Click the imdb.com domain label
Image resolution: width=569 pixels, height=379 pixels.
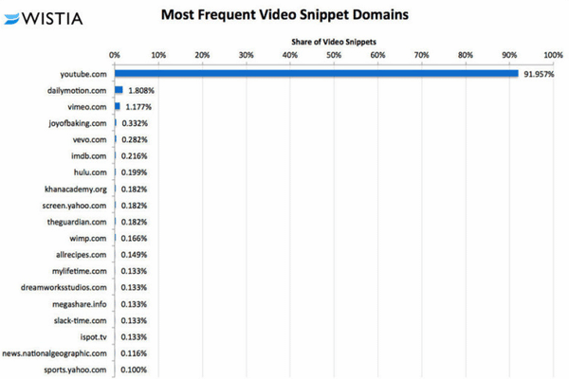click(x=89, y=156)
